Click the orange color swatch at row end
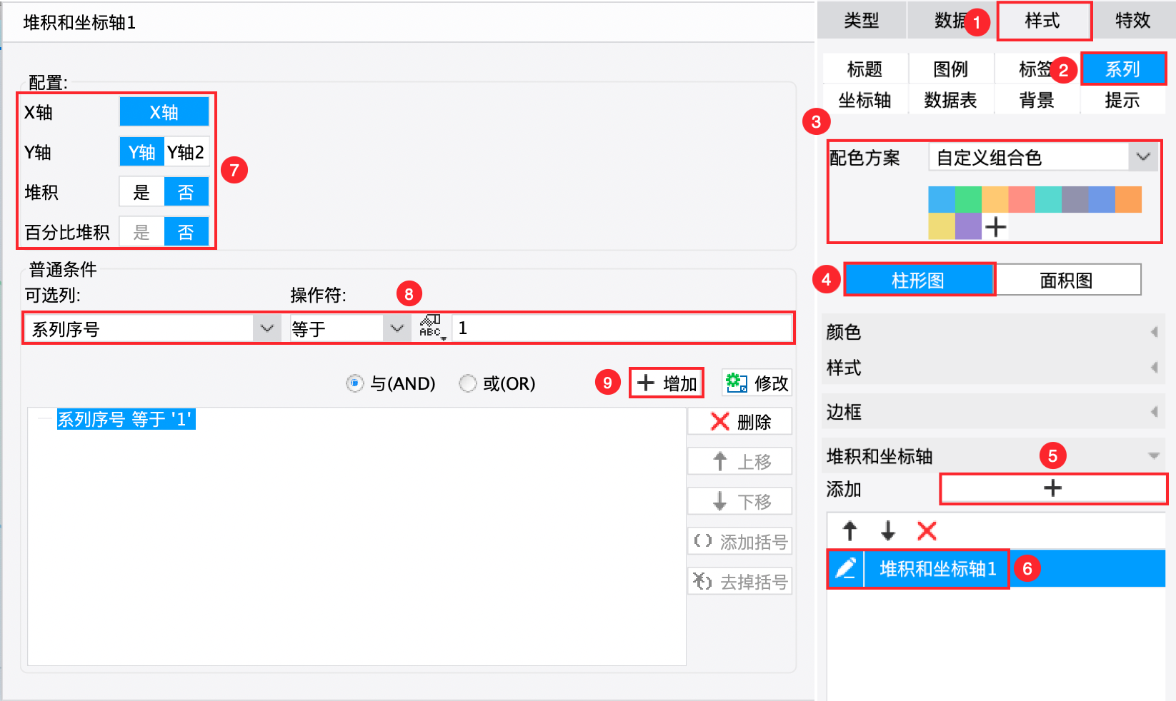 tap(1128, 199)
